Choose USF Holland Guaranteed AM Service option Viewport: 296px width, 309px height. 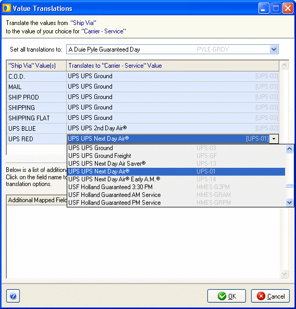point(176,195)
